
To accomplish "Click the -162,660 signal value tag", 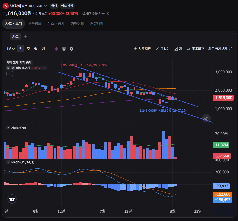I will click(222, 194).
